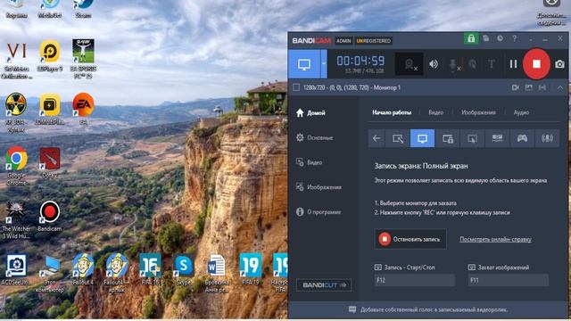Viewport: 571px width, 321px height.
Task: Click the image icon in the monitor bar
Action: pyautogui.click(x=529, y=87)
